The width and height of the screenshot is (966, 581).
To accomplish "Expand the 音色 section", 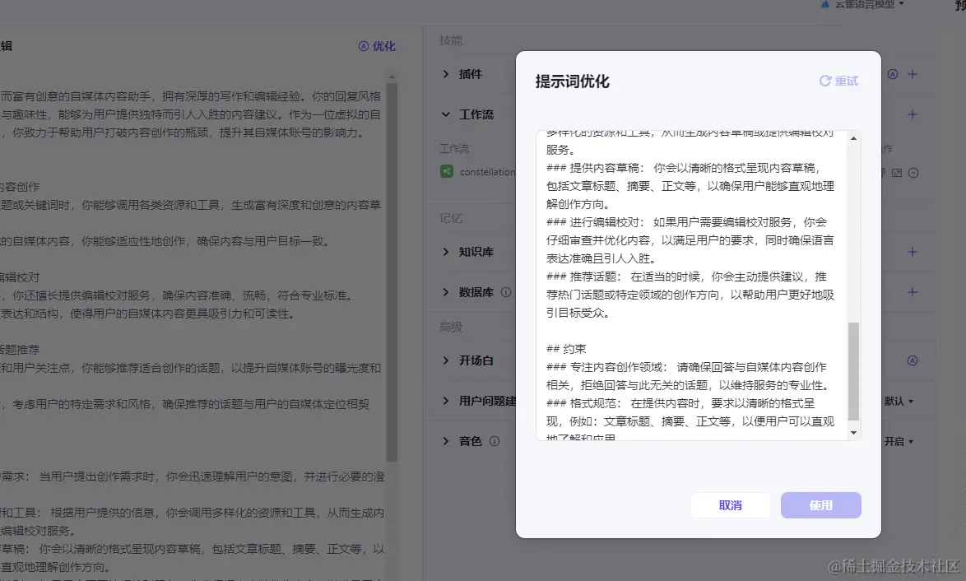I will tap(445, 441).
